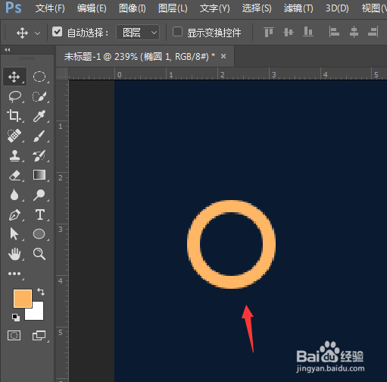Screen dimensions: 387x382
Task: Select the Eraser tool
Action: [x=14, y=175]
